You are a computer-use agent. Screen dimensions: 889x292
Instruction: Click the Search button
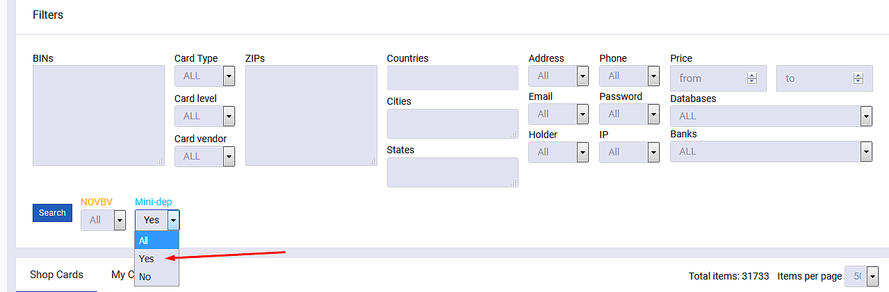click(x=52, y=213)
